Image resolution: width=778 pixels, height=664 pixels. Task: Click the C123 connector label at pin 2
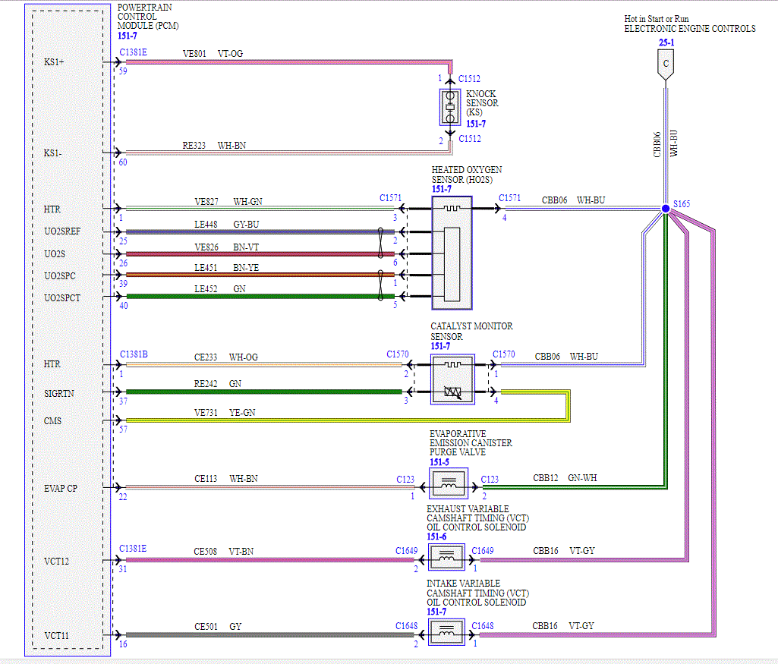[x=490, y=479]
